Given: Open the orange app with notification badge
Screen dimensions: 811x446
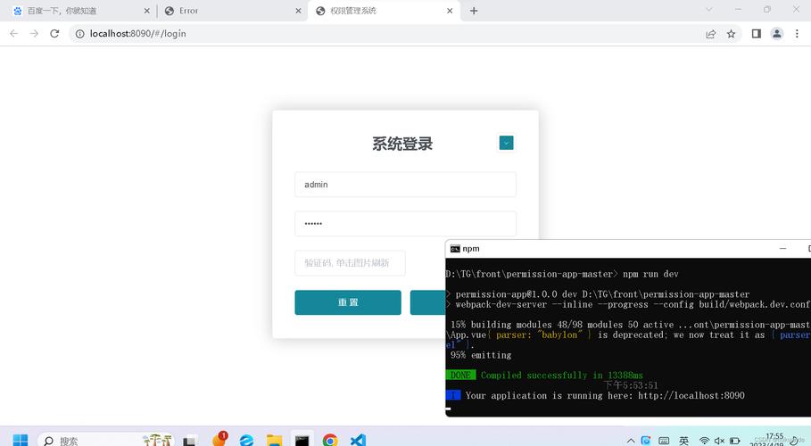Looking at the screenshot, I should tap(219, 439).
